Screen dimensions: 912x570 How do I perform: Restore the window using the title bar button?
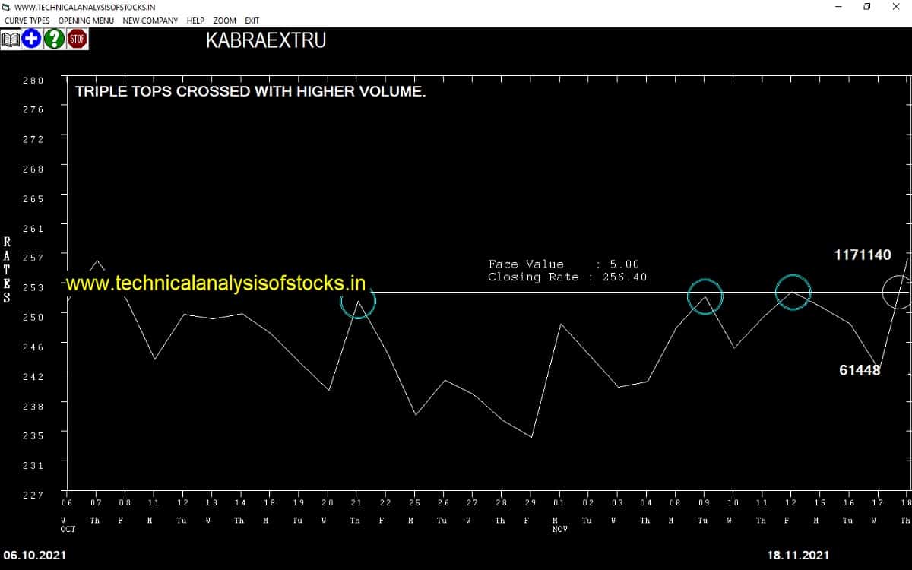click(867, 7)
